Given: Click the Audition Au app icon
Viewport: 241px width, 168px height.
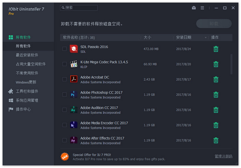Looking at the screenshot, I should 74,110.
